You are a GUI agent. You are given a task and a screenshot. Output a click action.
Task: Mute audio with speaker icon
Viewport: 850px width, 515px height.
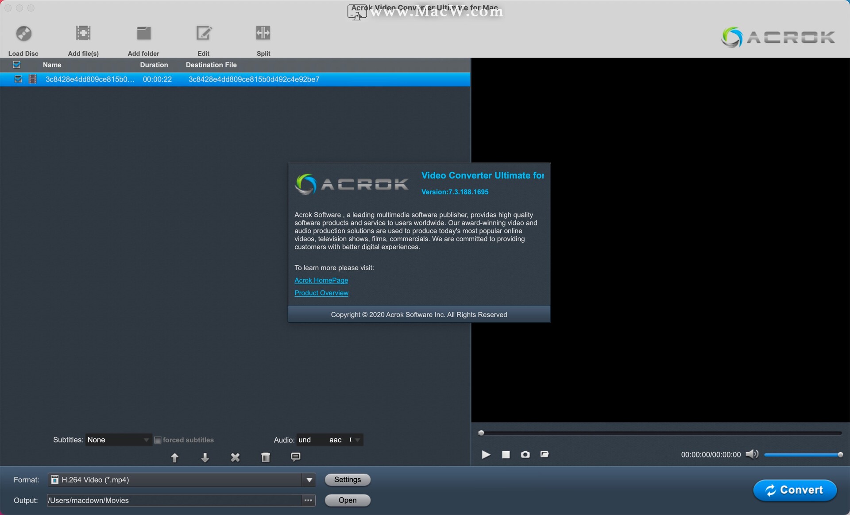coord(752,454)
